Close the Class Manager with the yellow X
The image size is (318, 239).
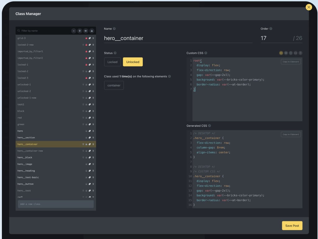[x=309, y=7]
